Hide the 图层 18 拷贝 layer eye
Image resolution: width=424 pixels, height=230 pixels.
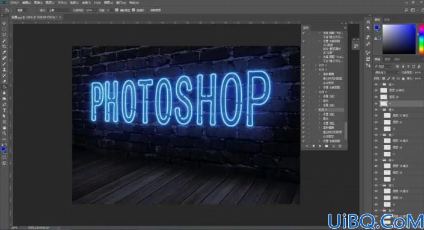pyautogui.click(x=376, y=90)
